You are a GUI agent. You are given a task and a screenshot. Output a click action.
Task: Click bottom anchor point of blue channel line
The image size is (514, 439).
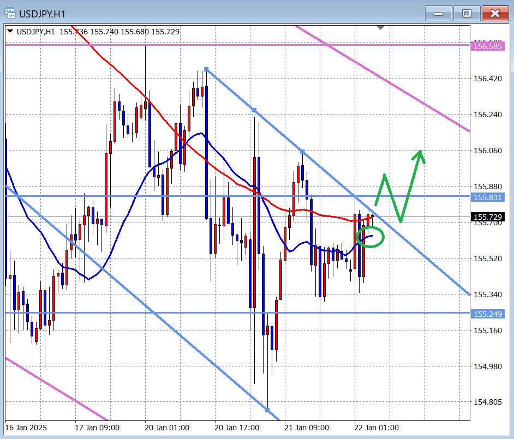pos(268,409)
